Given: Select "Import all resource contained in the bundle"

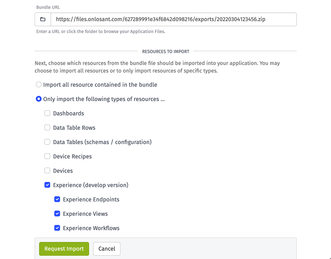Looking at the screenshot, I should (x=39, y=84).
